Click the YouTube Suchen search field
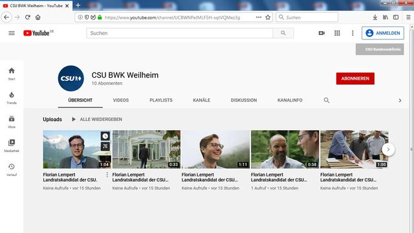 coord(180,33)
